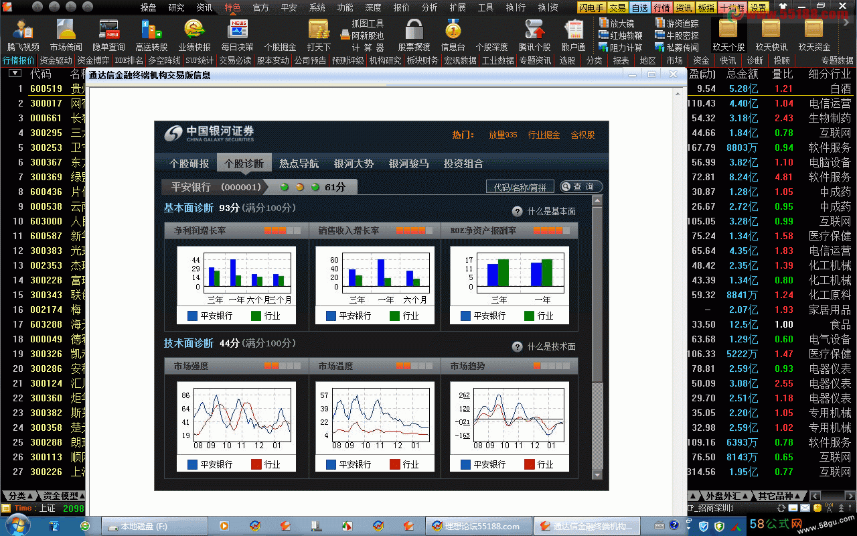
Task: Select stock code 300017 in the list
Action: click(46, 103)
